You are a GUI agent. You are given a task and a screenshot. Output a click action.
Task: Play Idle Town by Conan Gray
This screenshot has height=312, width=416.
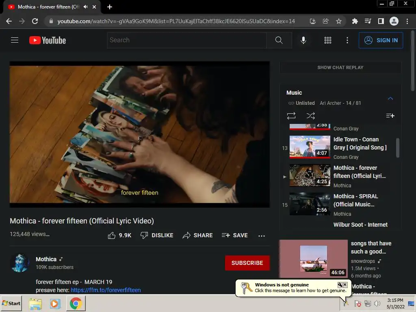click(338, 147)
